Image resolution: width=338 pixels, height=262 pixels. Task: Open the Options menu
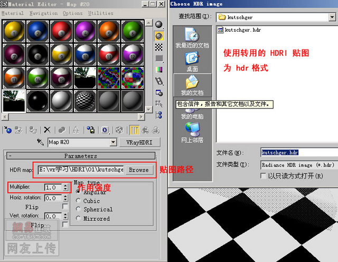(73, 13)
